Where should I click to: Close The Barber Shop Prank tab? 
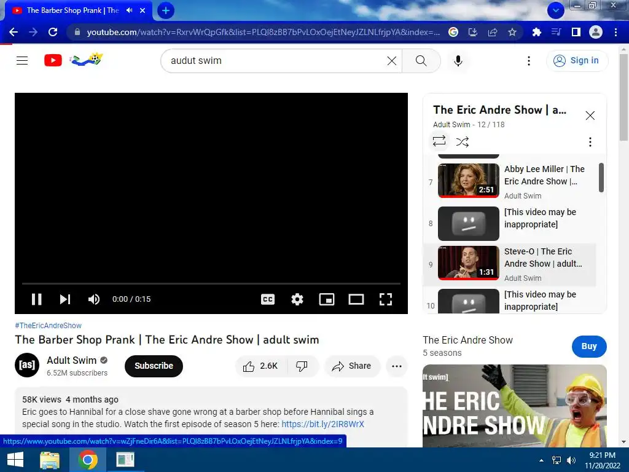[x=143, y=10]
